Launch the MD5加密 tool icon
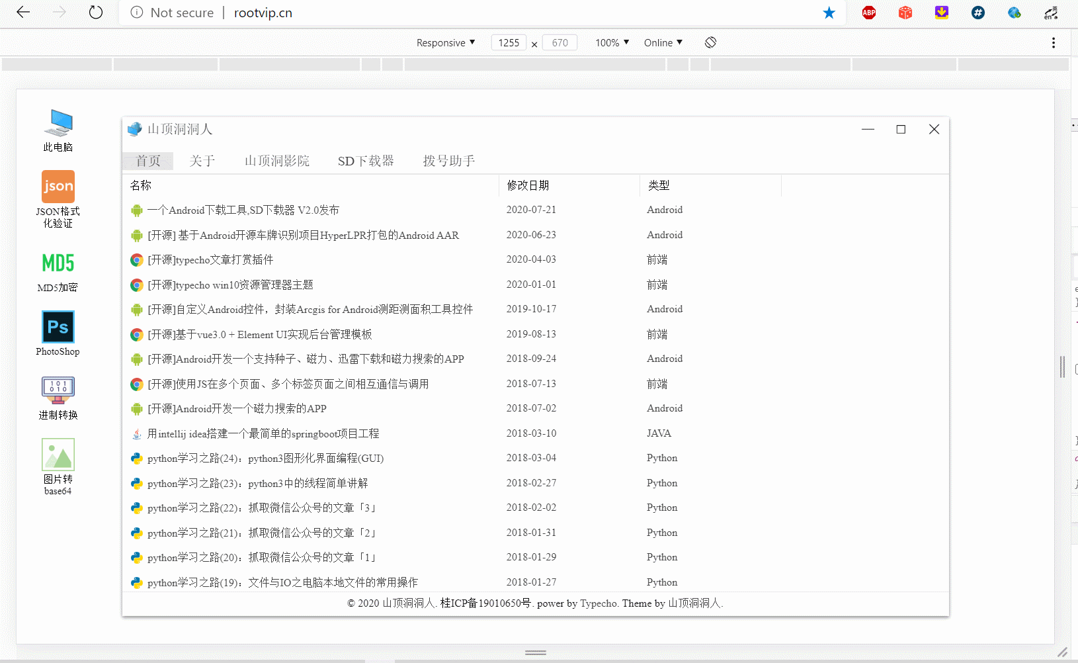Image resolution: width=1078 pixels, height=663 pixels. pos(58,271)
